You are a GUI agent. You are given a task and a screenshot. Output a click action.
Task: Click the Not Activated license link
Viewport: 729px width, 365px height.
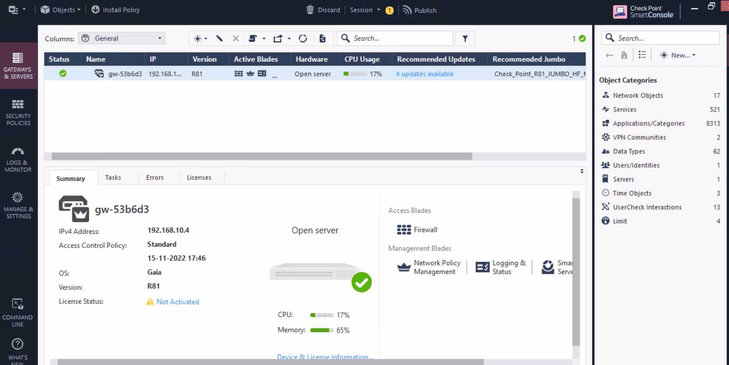(178, 302)
